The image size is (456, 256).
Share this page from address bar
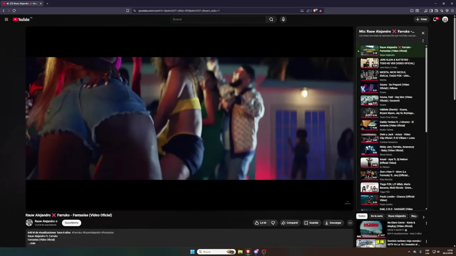308,11
